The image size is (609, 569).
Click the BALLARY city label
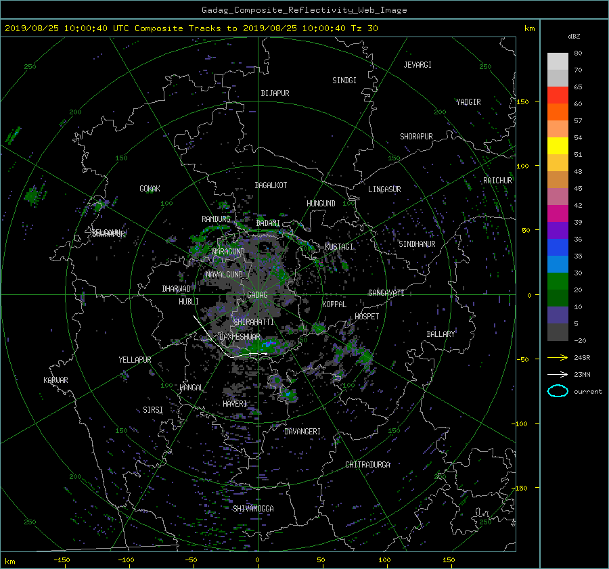click(x=441, y=334)
